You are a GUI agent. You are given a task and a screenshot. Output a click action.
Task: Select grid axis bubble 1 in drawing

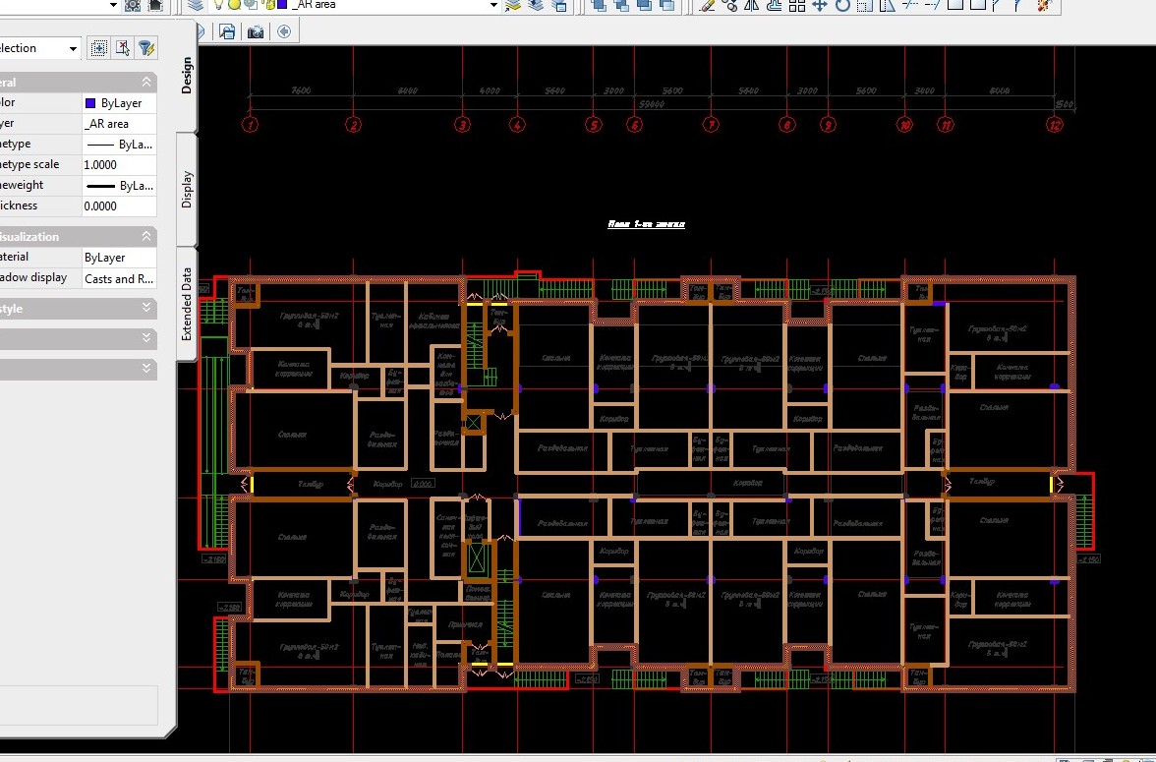[250, 125]
